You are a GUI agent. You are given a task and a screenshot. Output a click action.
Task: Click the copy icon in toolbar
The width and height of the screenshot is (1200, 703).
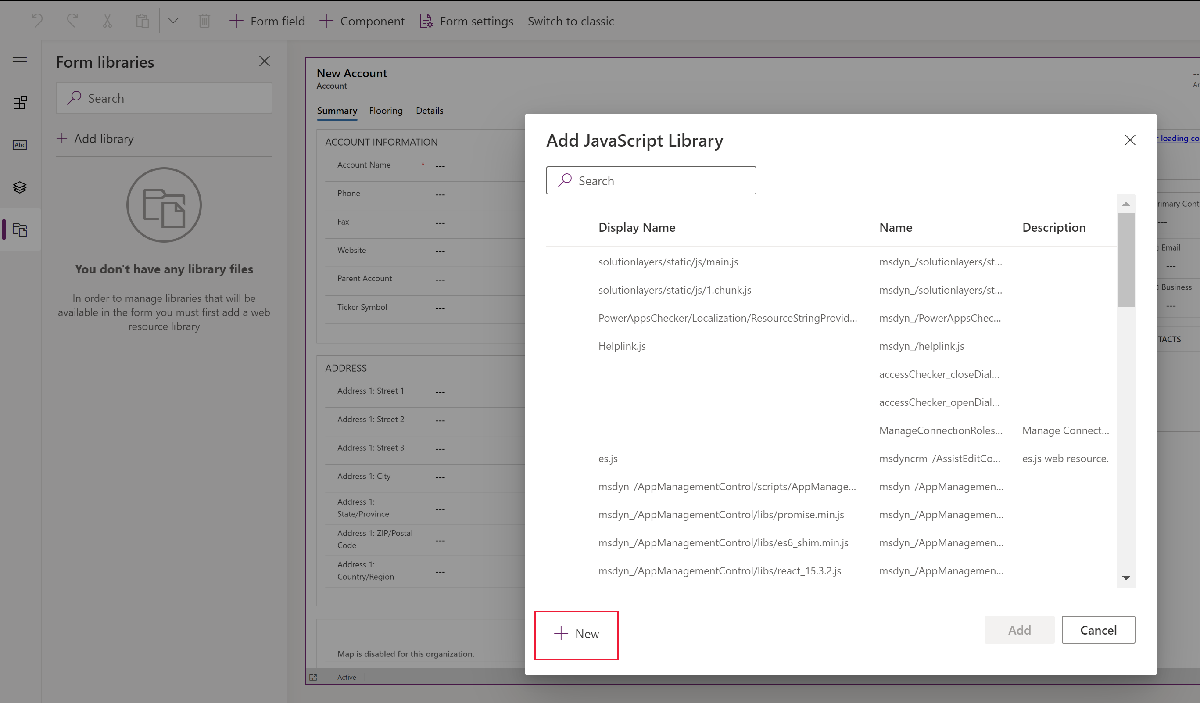click(x=142, y=21)
